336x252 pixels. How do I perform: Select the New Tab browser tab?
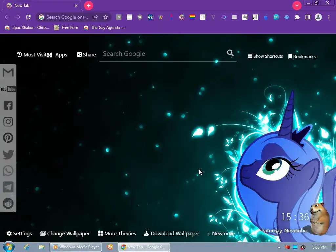tap(42, 6)
